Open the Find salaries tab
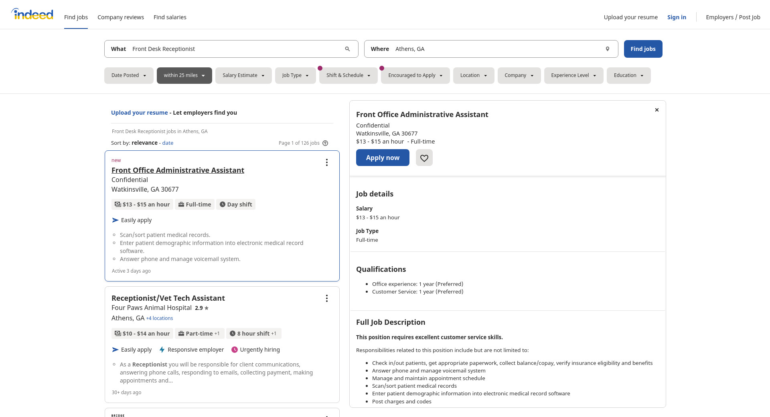Screen dimensions: 770x417 click(170, 17)
